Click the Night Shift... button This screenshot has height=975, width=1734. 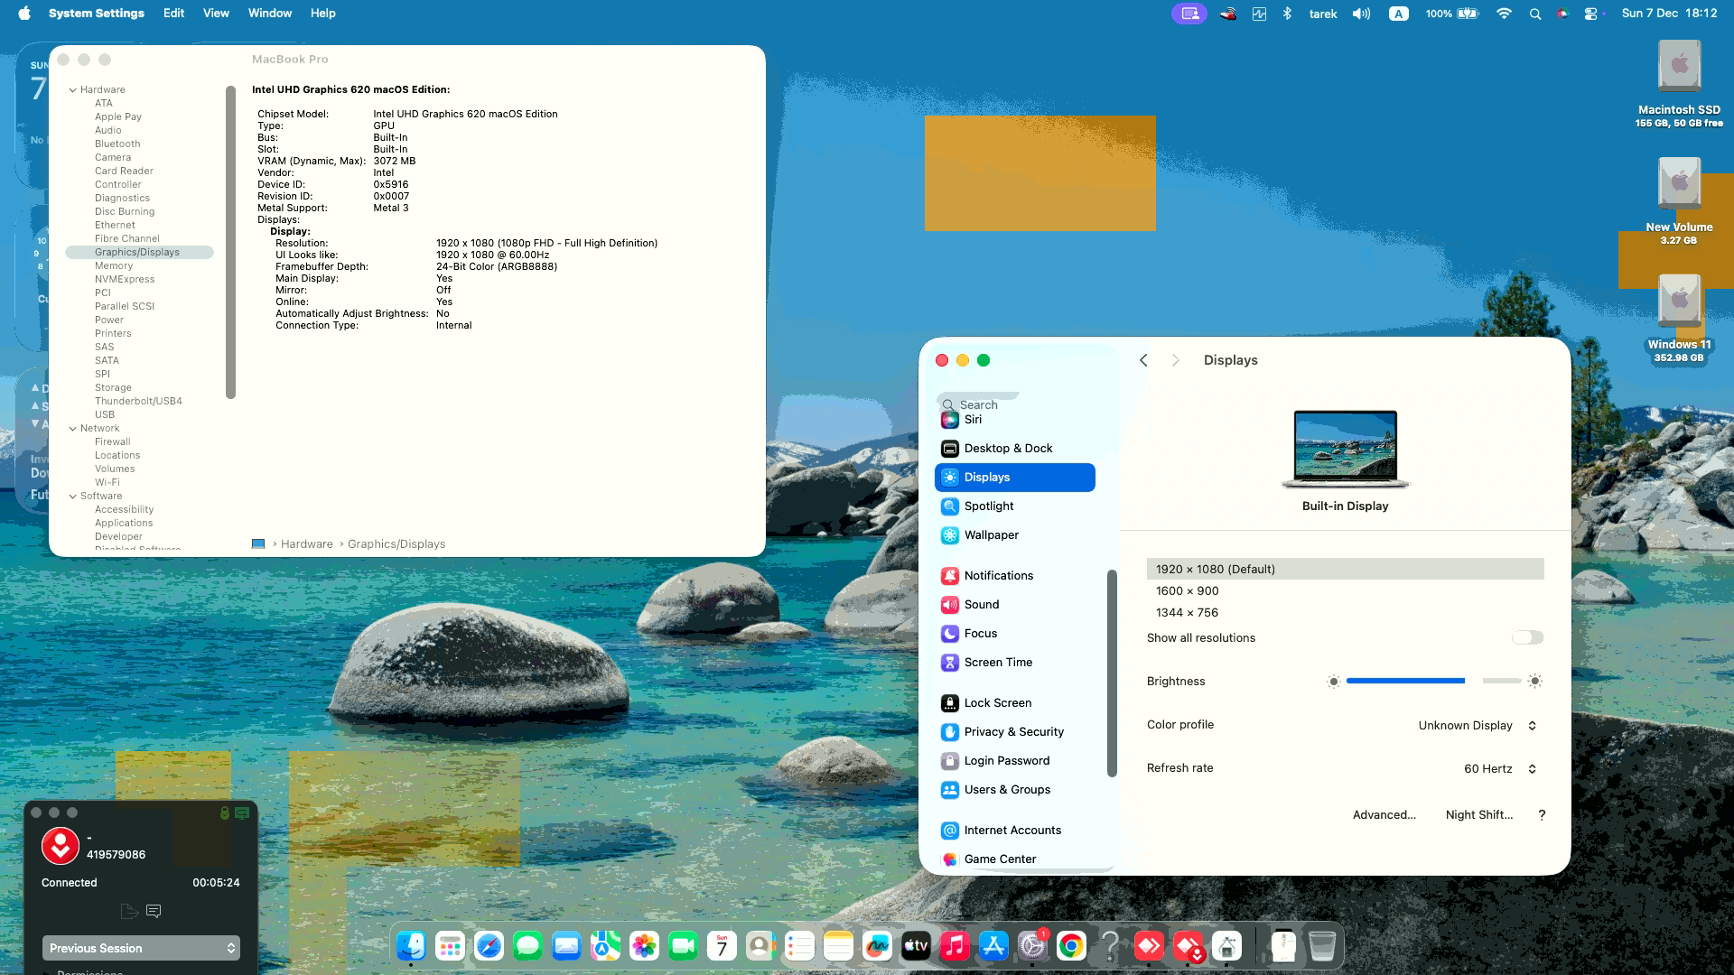coord(1478,815)
